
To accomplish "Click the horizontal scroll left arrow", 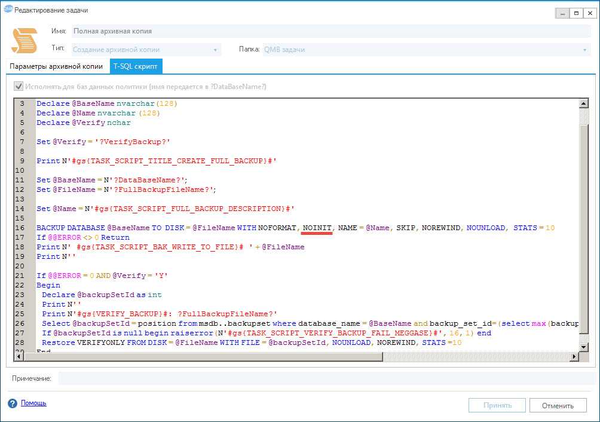I will tap(19, 357).
